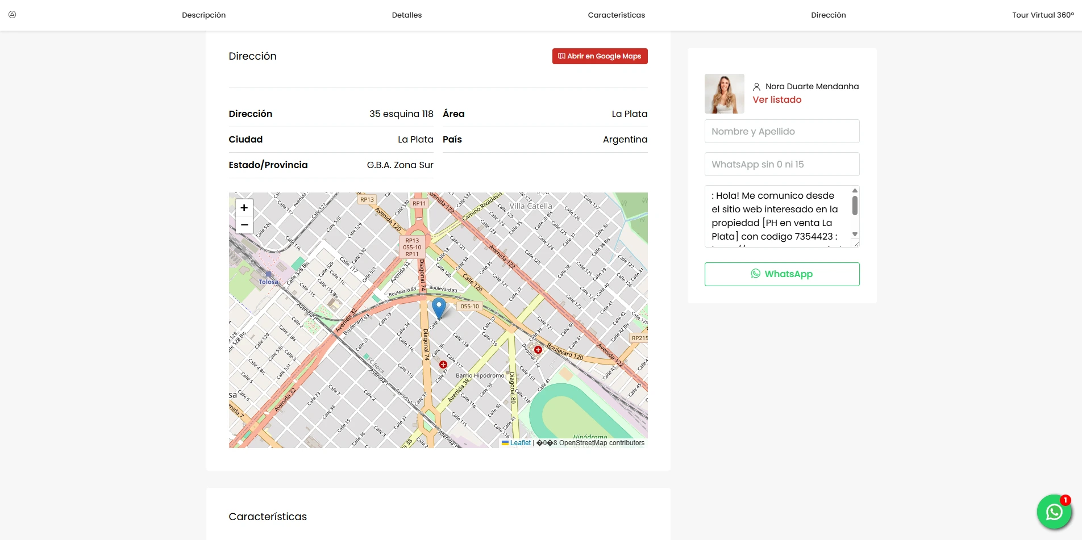The height and width of the screenshot is (540, 1082).
Task: Select the Dirección navigation tab
Action: click(x=828, y=15)
